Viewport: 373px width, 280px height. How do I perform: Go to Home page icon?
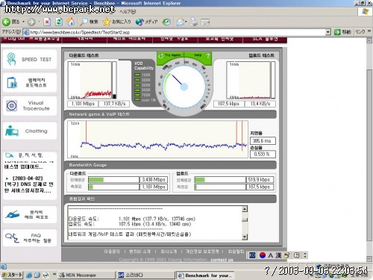(x=70, y=22)
